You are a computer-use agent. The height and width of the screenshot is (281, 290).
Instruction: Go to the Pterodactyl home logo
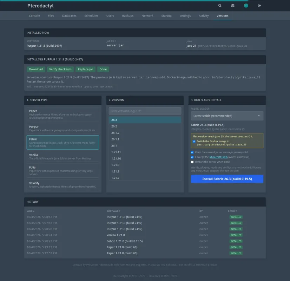click(40, 6)
